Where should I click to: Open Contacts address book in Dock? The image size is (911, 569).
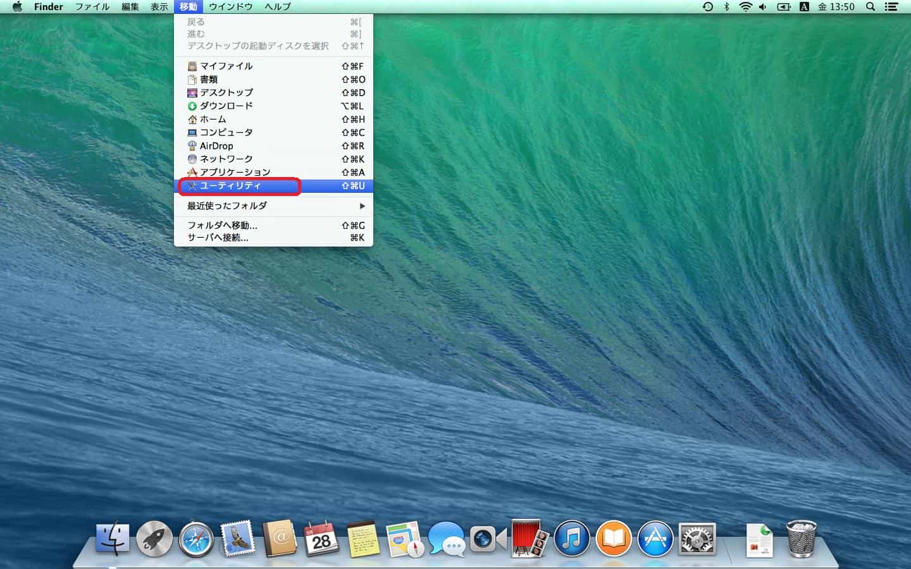click(280, 539)
